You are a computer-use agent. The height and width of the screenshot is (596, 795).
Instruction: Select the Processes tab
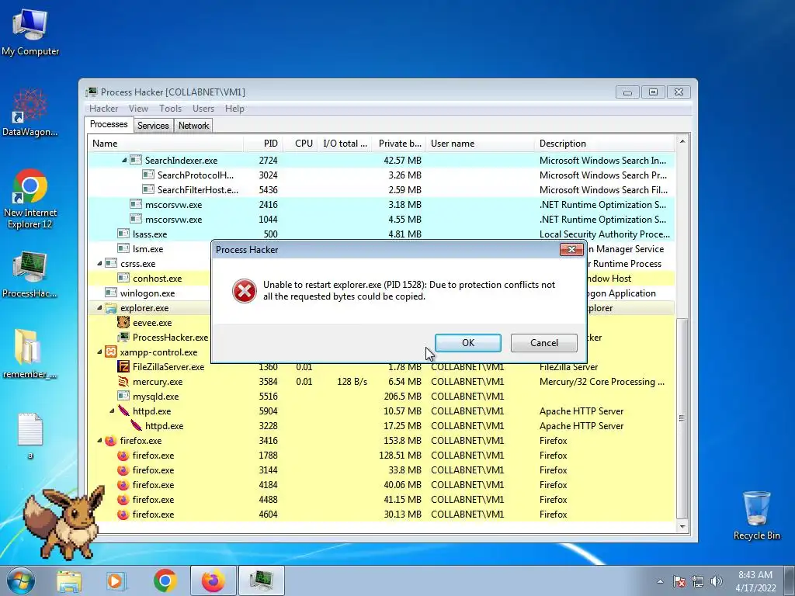click(x=109, y=125)
